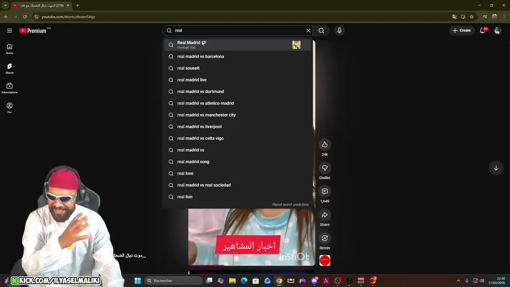Screen dimensions: 510x287
Task: Open Home in the YouTube sidebar
Action: (10, 49)
